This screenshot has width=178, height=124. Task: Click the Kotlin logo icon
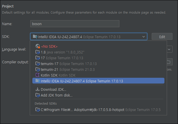[x=38, y=75]
